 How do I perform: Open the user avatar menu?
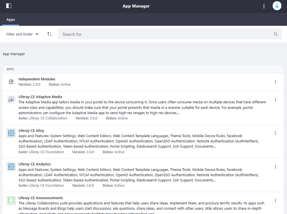click(x=277, y=6)
